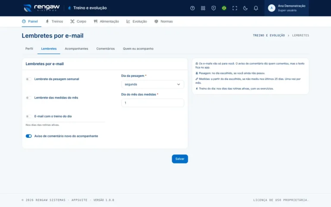Click the Lembretes breadcrumb text
Viewport: 331px width, 207px height.
pyautogui.click(x=300, y=35)
